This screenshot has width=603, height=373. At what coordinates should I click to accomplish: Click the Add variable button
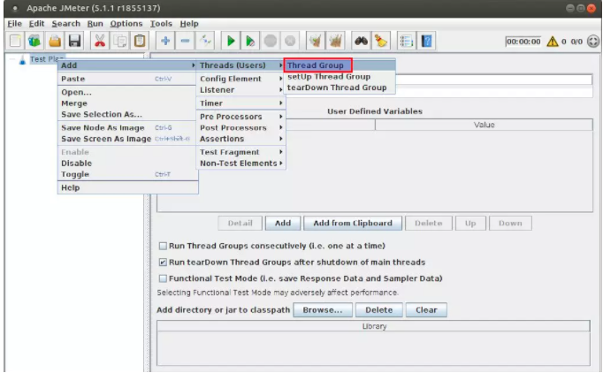click(x=283, y=224)
